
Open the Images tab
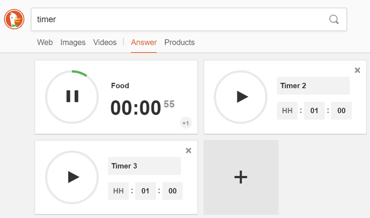73,42
